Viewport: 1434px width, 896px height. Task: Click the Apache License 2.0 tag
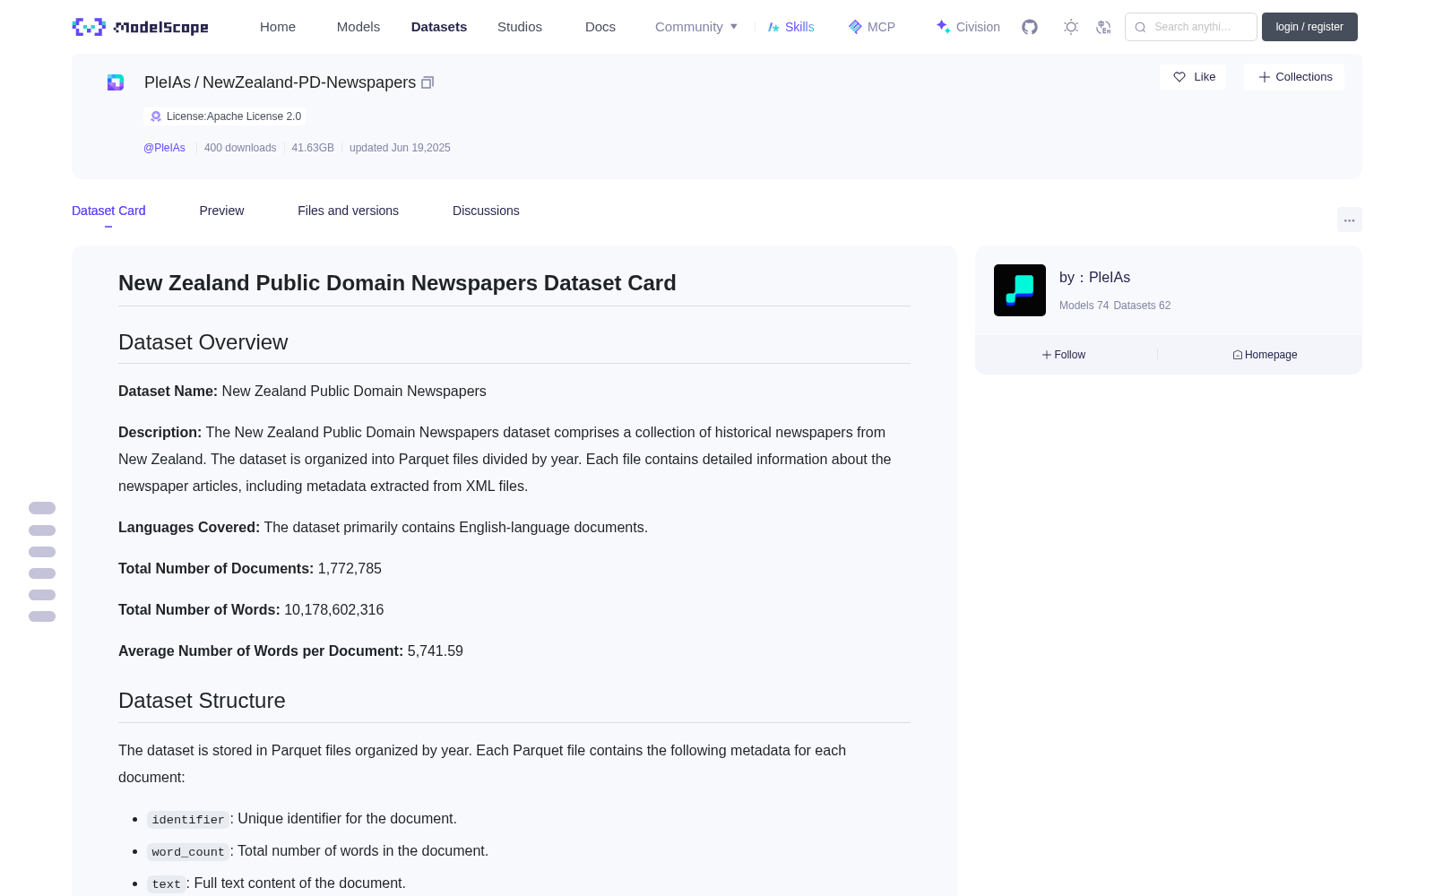click(225, 116)
